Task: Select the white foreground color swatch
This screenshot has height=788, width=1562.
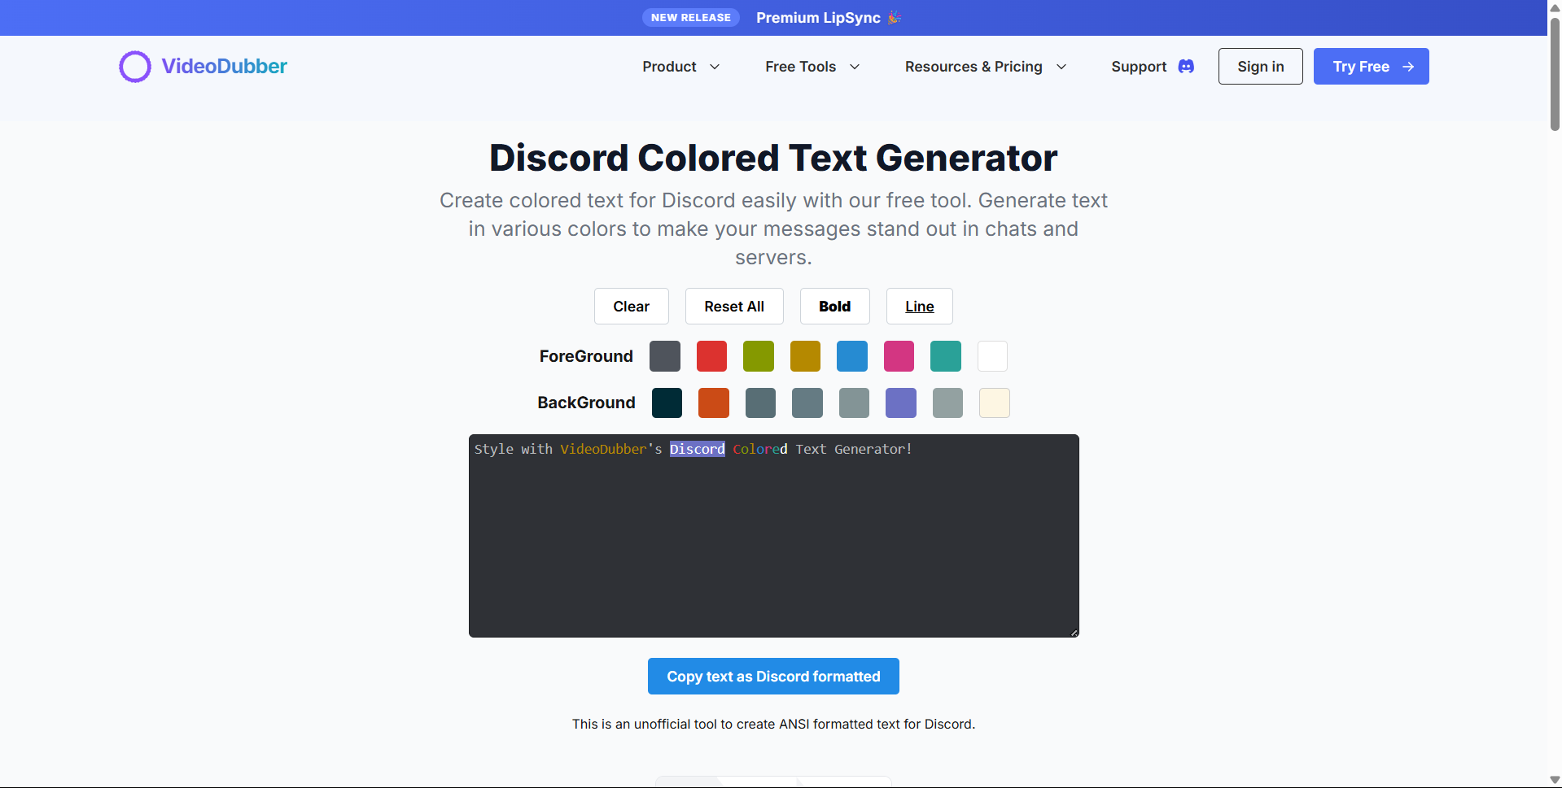Action: (x=992, y=356)
